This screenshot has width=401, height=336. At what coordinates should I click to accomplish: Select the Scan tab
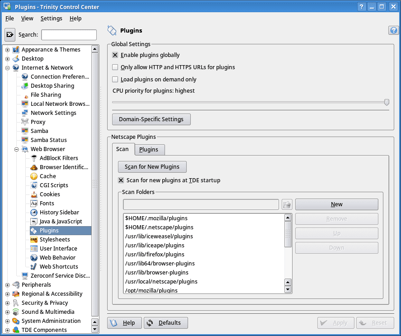click(x=123, y=149)
